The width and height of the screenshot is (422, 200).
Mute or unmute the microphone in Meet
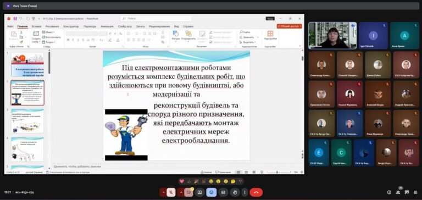tap(171, 192)
